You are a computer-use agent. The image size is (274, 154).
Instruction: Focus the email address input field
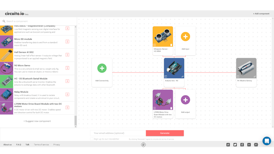coord(118,133)
